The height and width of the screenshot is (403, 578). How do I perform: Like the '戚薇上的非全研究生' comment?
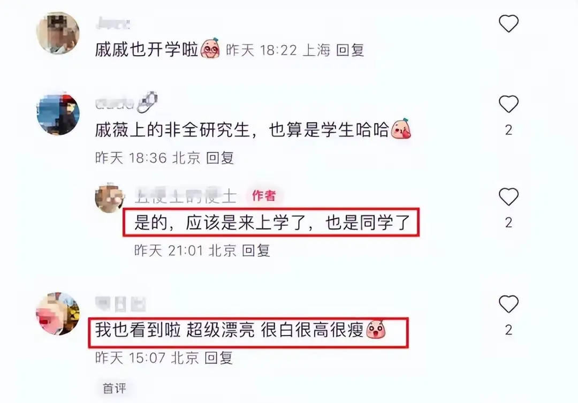pyautogui.click(x=509, y=104)
